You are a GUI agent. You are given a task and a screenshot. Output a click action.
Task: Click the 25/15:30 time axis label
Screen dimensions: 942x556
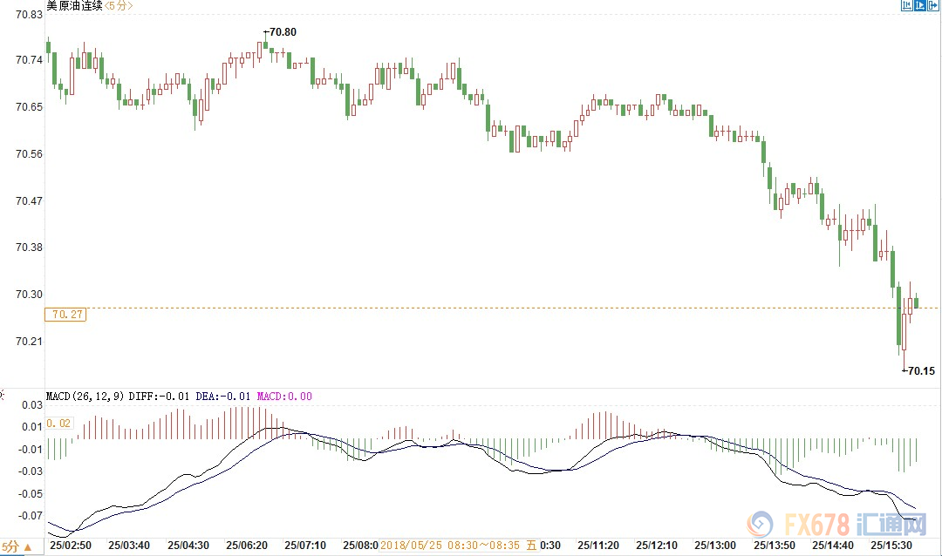tap(898, 546)
